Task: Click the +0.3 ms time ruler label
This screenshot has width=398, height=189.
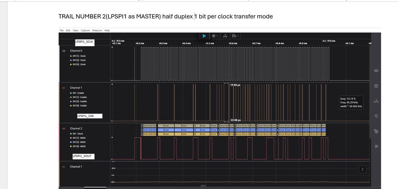Action: pos(163,43)
